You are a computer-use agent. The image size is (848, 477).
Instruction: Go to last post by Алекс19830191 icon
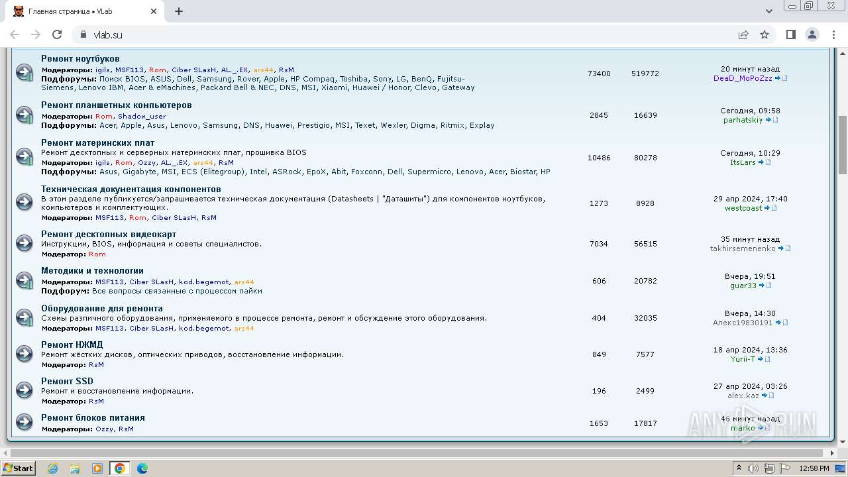coord(782,323)
